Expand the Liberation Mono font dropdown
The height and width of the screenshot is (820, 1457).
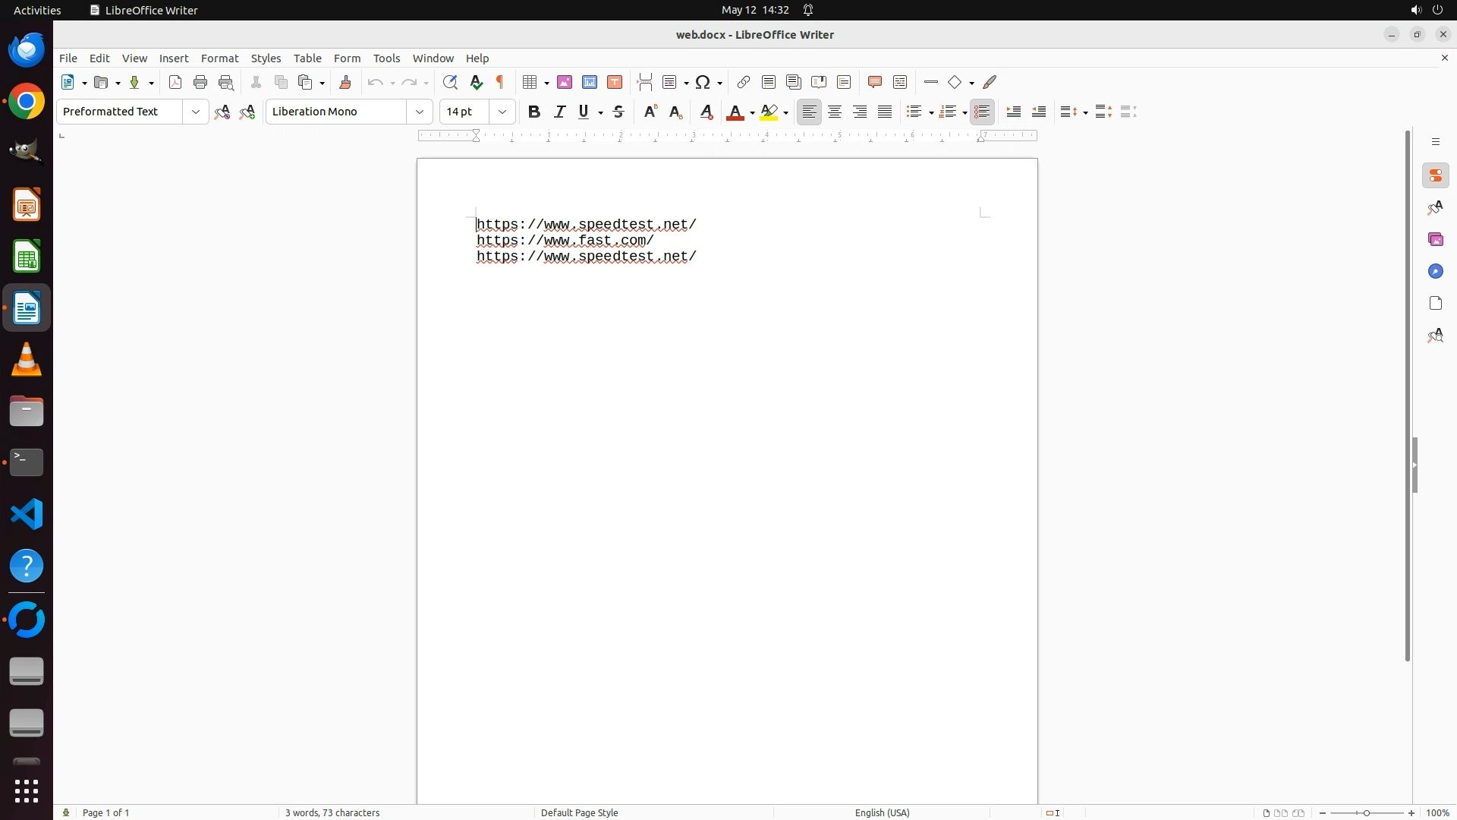pos(420,112)
